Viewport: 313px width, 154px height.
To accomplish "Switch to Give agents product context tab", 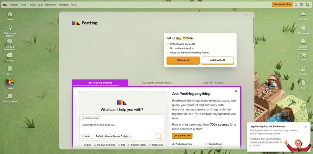I will (156, 83).
